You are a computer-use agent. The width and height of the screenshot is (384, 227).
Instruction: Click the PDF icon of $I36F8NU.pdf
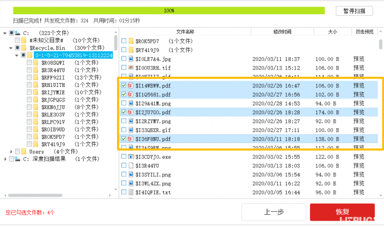tap(131, 139)
